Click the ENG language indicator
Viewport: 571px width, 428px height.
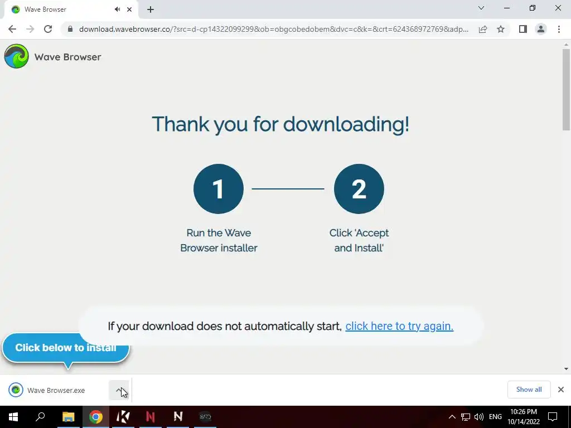point(495,417)
